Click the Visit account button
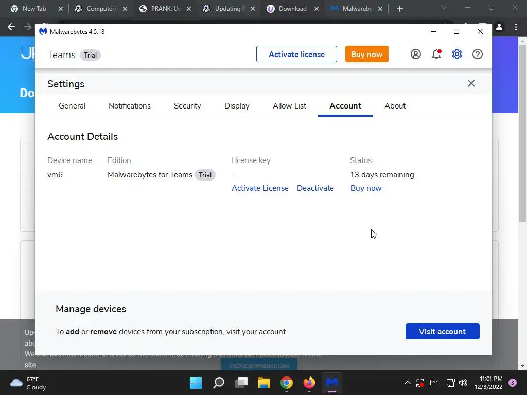527x395 pixels. click(442, 331)
